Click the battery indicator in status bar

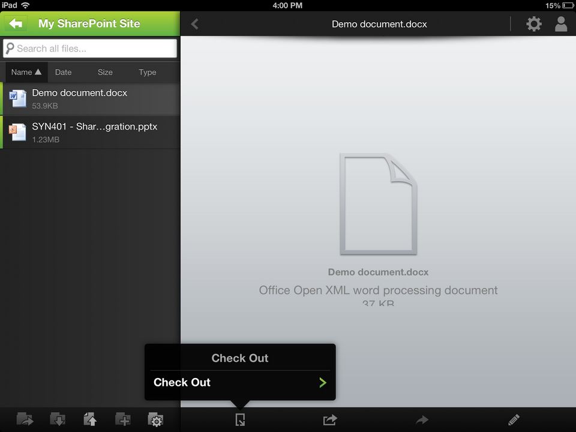pyautogui.click(x=568, y=5)
